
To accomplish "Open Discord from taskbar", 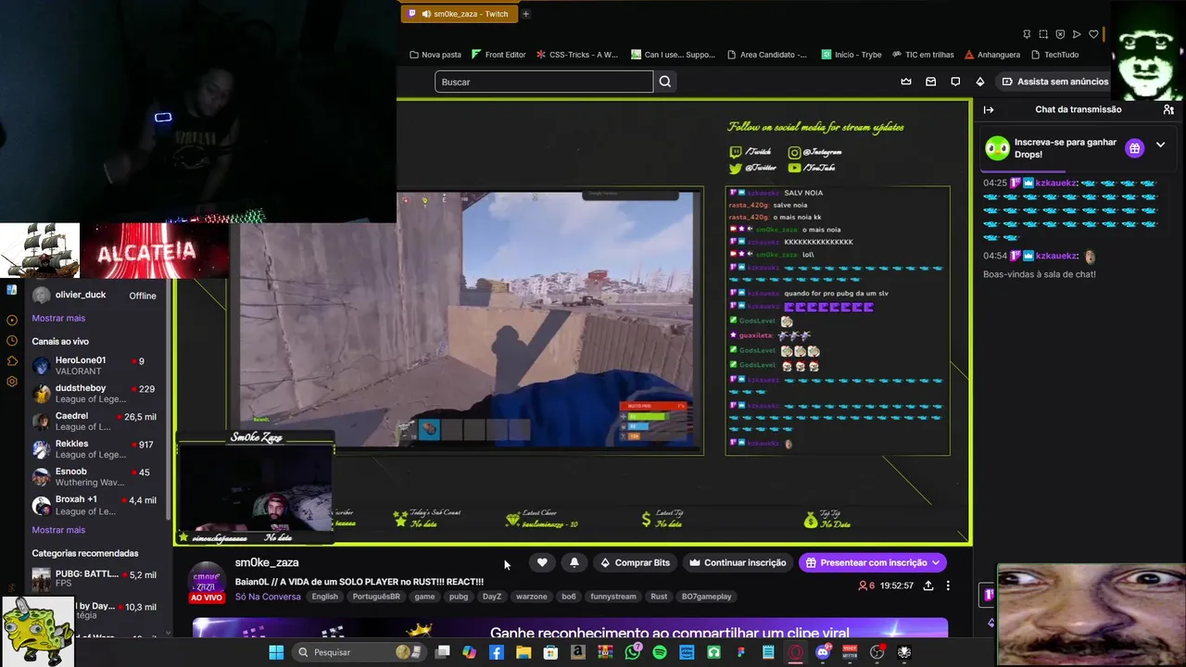I will [823, 652].
